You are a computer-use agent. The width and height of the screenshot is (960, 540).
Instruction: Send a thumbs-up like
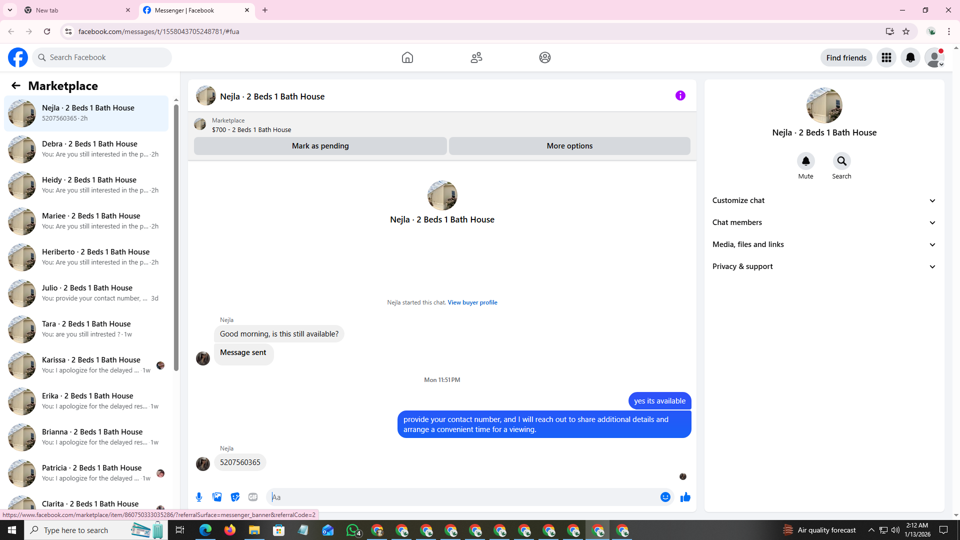tap(685, 497)
